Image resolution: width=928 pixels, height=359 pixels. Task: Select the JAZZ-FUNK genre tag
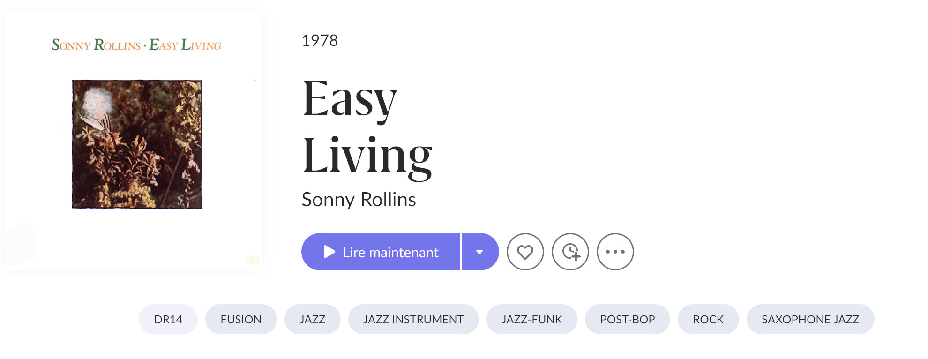pos(531,319)
